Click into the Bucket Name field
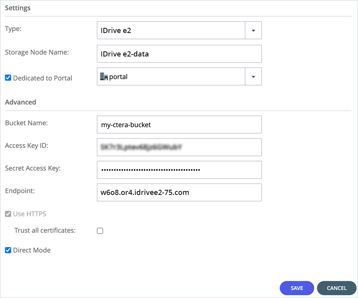The image size is (358, 298). (x=179, y=125)
